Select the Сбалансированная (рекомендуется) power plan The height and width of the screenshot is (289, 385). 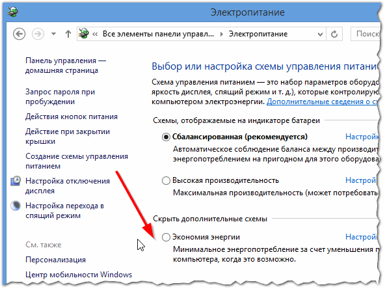(166, 137)
